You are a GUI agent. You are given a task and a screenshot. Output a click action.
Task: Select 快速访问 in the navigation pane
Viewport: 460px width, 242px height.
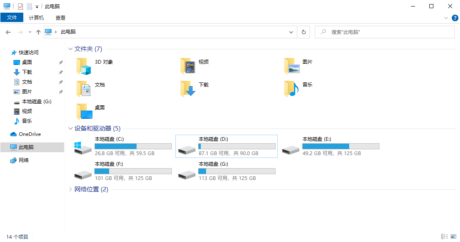29,52
